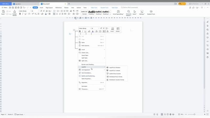
Task: Open the mini toolbar font size dropdown
Action: tap(99, 29)
